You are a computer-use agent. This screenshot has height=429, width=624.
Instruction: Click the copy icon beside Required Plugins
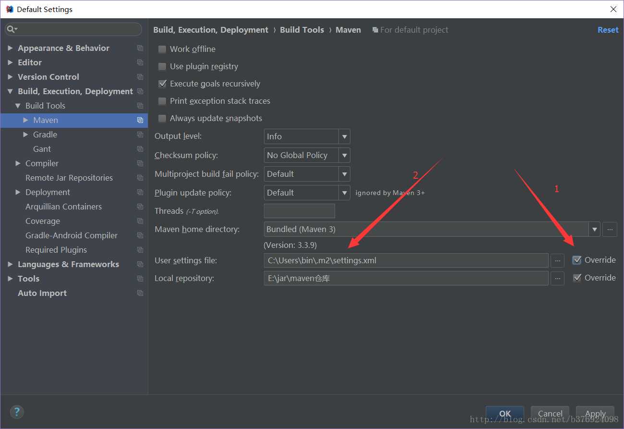[140, 250]
